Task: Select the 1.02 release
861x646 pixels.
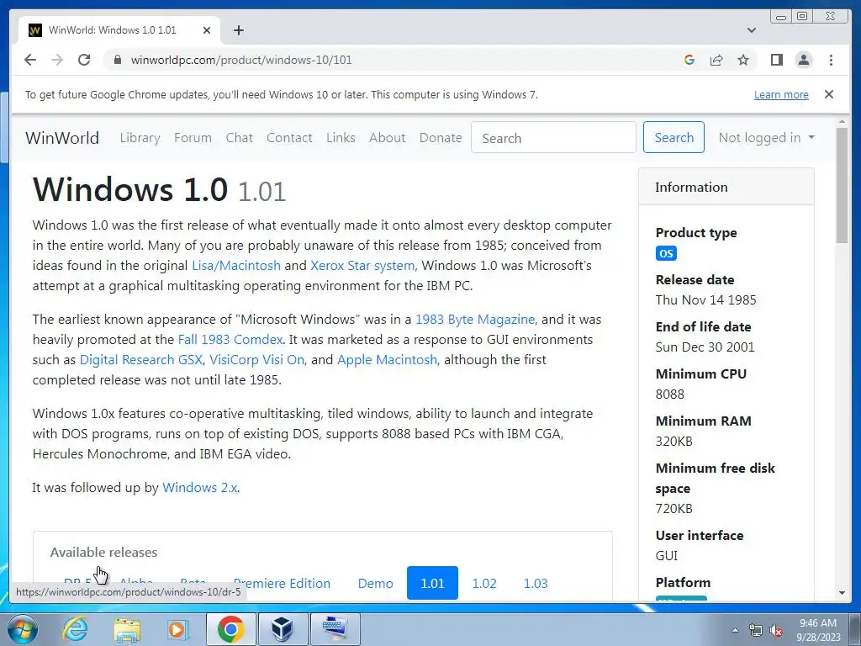Action: (x=483, y=583)
